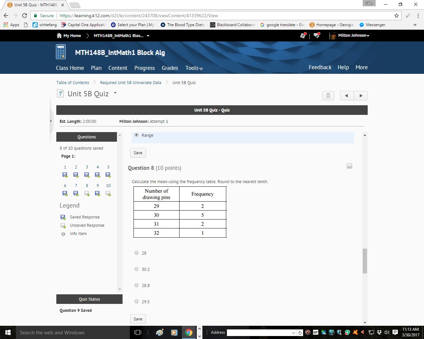Click the Help nav item
424x339 pixels.
[x=343, y=67]
